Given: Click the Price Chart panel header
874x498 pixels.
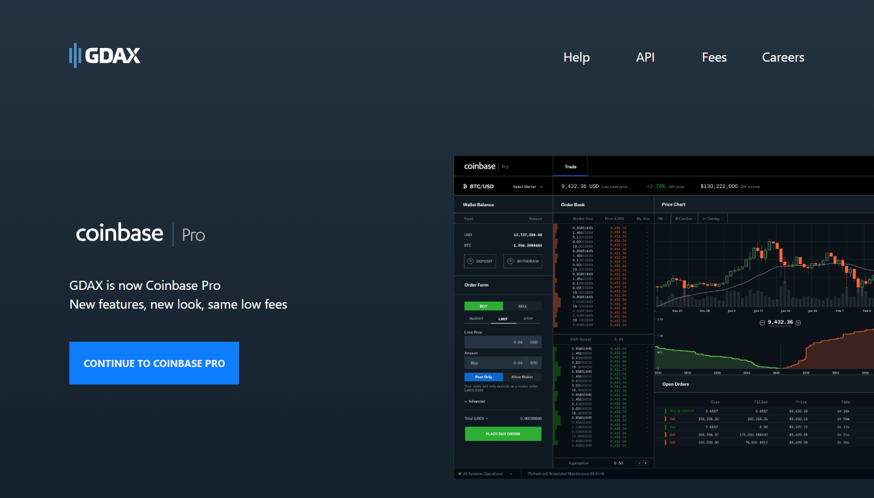Looking at the screenshot, I should (764, 204).
